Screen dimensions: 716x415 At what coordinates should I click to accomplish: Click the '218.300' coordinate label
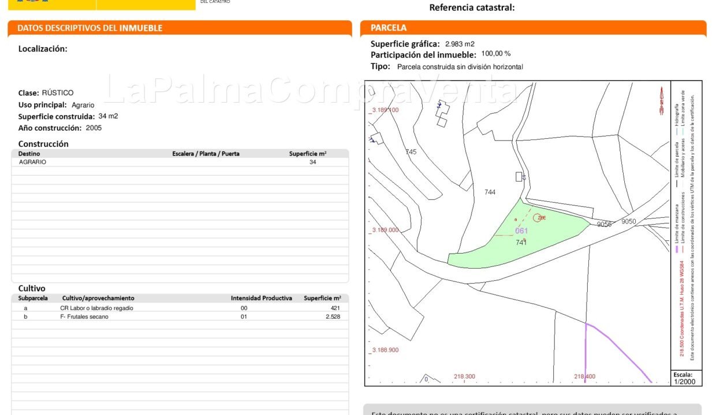pyautogui.click(x=465, y=376)
